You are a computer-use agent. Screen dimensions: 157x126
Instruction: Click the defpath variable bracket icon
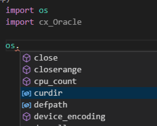click(27, 105)
